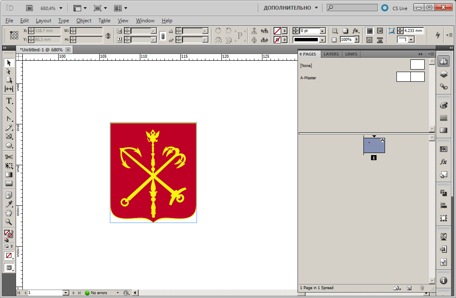The width and height of the screenshot is (456, 298).
Task: Select page 1 thumbnail in Pages panel
Action: (x=374, y=145)
